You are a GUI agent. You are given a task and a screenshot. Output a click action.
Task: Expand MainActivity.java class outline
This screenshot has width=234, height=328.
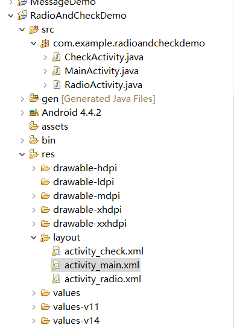tap(45, 71)
